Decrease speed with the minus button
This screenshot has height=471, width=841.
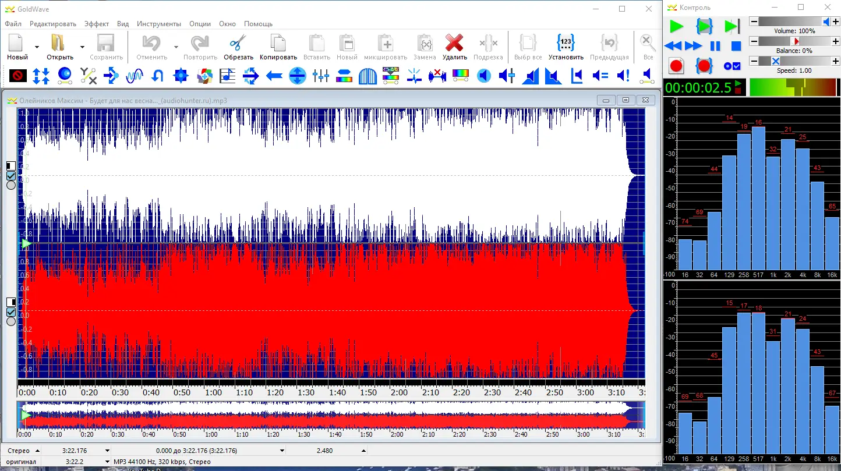pyautogui.click(x=754, y=61)
